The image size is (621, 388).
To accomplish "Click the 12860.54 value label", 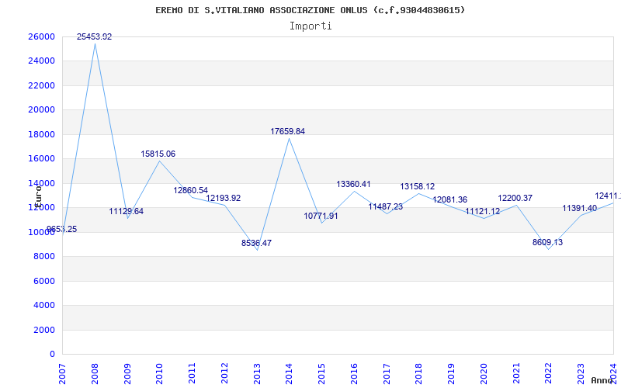I will coord(190,190).
